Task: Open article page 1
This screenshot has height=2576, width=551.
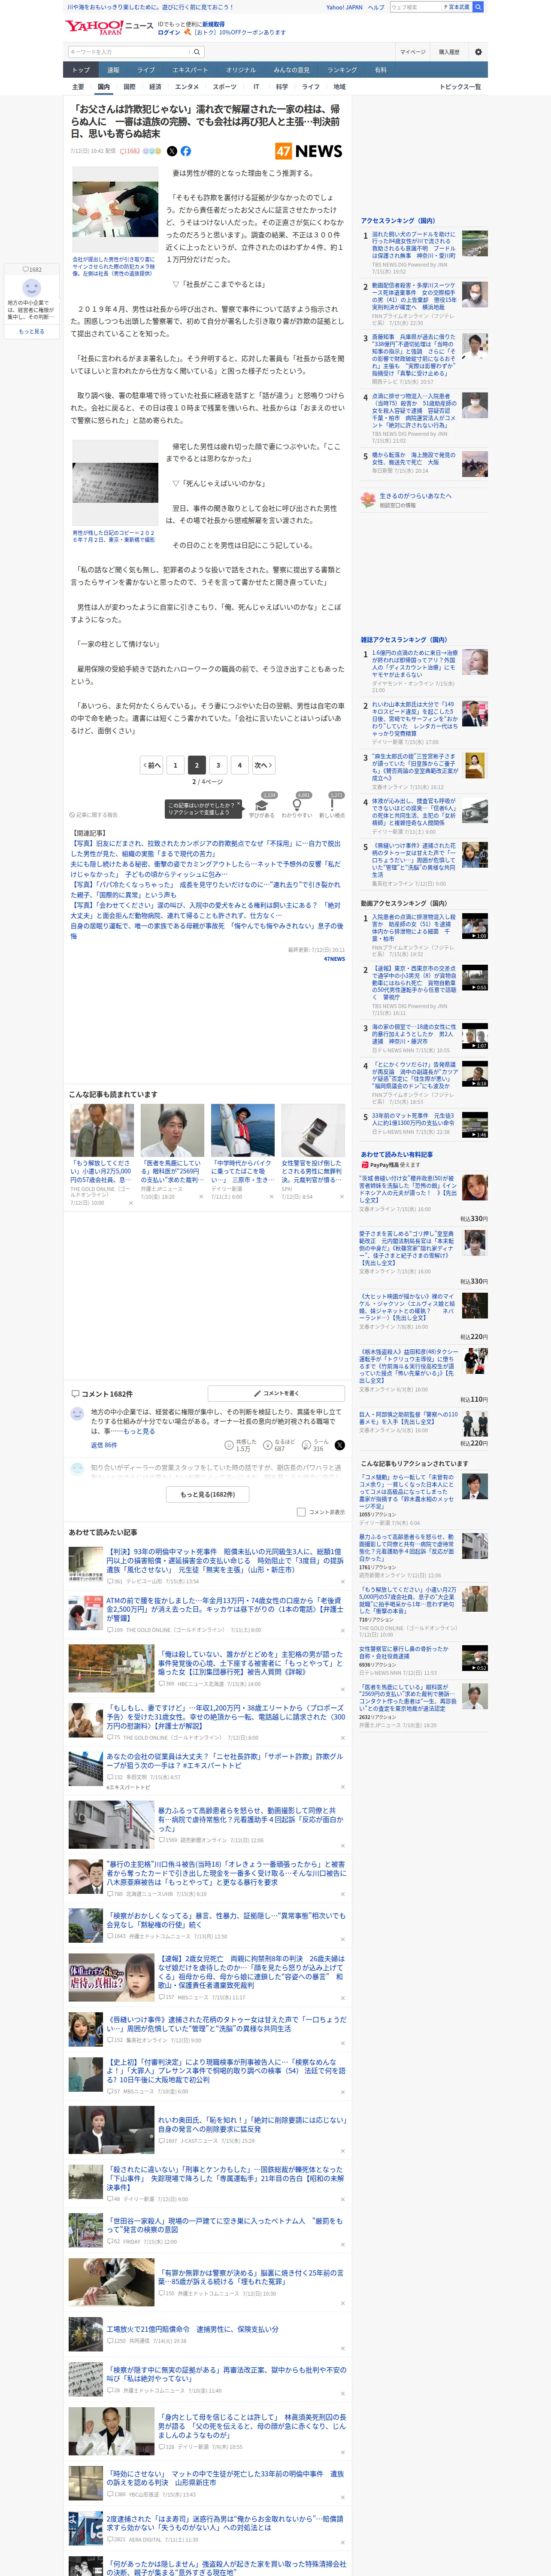Action: click(175, 765)
